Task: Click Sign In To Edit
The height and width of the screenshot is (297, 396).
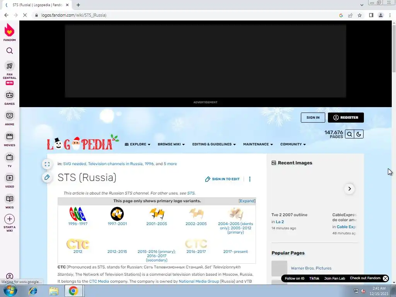Action: click(222, 179)
